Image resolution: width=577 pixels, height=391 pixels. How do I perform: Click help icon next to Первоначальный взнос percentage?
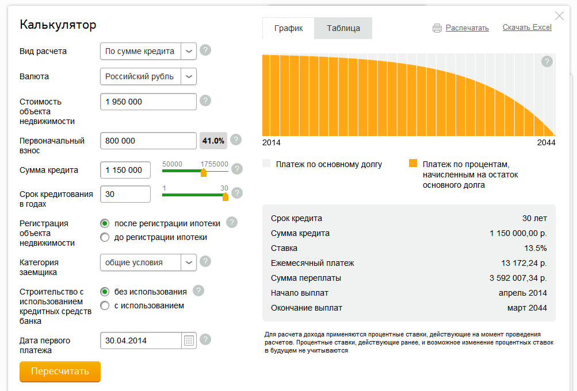click(x=236, y=140)
